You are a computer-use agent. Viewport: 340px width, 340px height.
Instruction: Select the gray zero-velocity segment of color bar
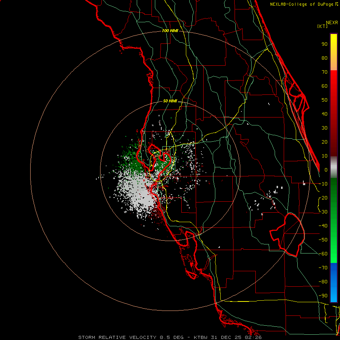tap(334, 167)
